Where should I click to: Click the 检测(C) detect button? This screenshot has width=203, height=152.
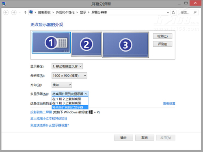162,36
